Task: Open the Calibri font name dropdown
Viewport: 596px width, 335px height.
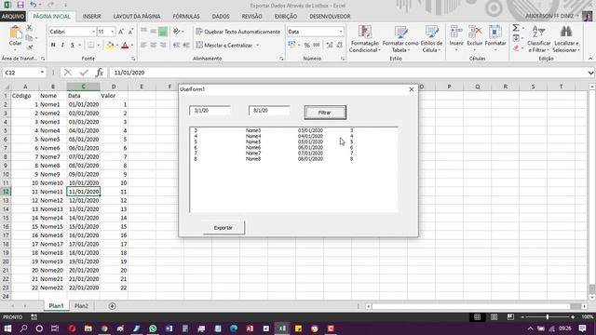Action: point(93,32)
